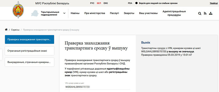Click the Belarus map icon
The image size is (219, 92).
tap(35, 14)
